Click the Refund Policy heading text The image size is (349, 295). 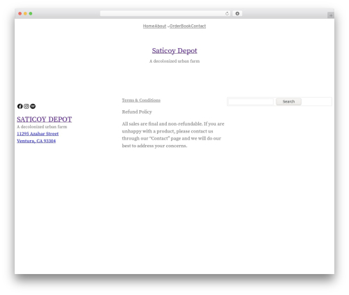tap(137, 112)
